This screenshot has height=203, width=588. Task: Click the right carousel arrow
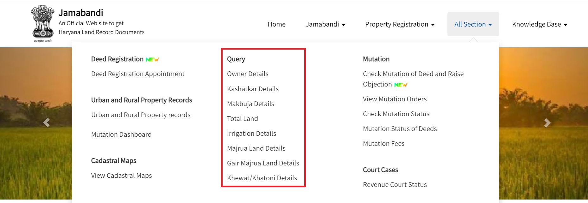pyautogui.click(x=547, y=122)
